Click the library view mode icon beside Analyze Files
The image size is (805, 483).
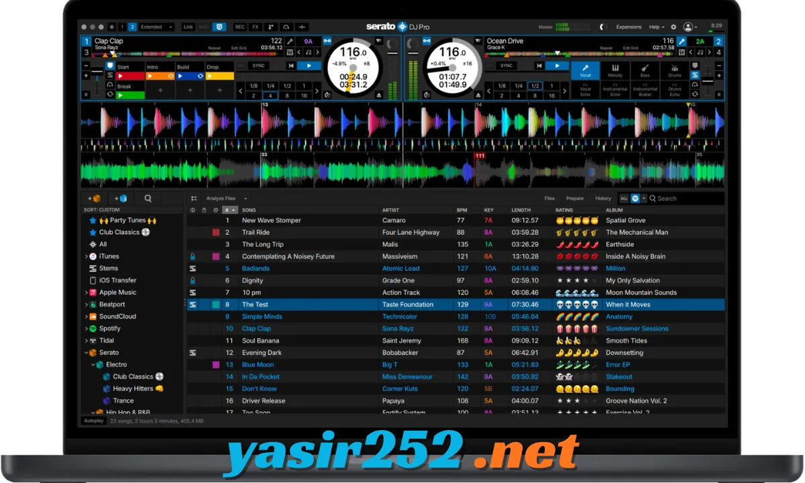click(194, 199)
